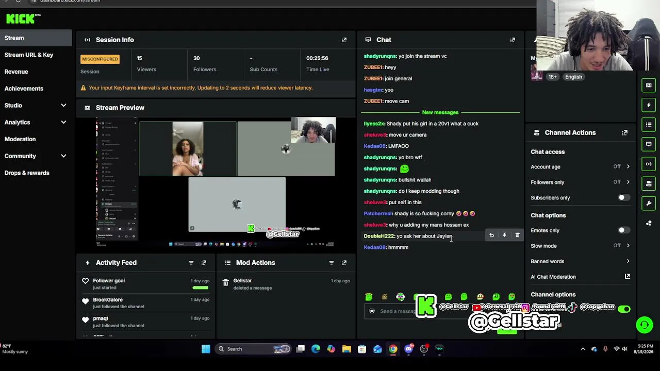Delete DoubleH222's chat message
The height and width of the screenshot is (371, 660).
pos(517,235)
